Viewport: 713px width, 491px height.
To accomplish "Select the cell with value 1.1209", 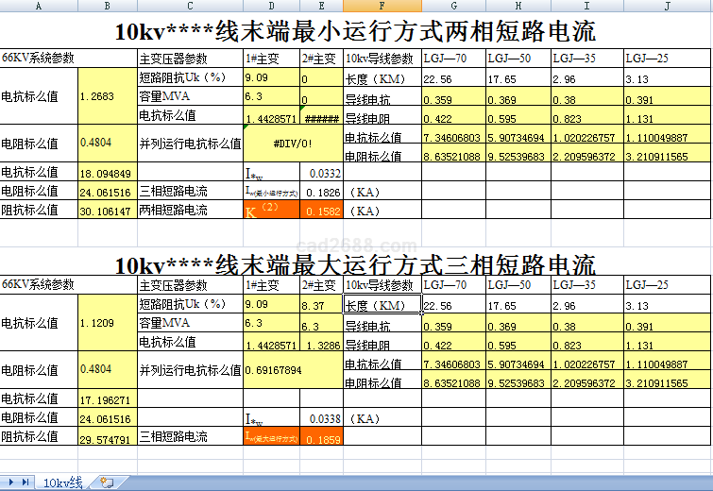I will point(108,323).
